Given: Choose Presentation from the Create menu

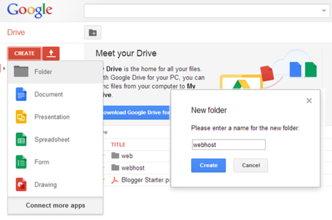Looking at the screenshot, I should 56,117.
